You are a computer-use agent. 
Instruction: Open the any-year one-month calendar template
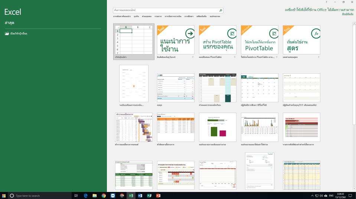tap(301, 88)
